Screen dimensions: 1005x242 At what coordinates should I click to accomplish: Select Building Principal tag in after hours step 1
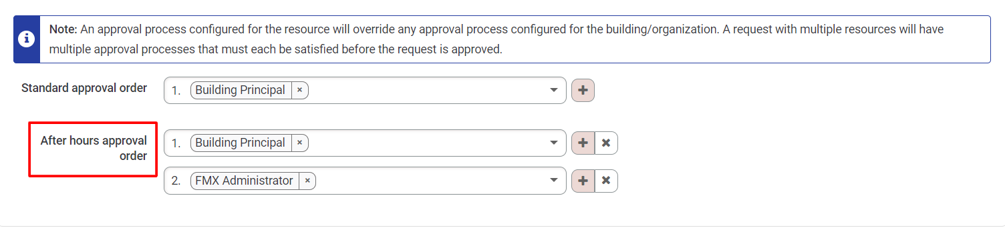tap(240, 143)
